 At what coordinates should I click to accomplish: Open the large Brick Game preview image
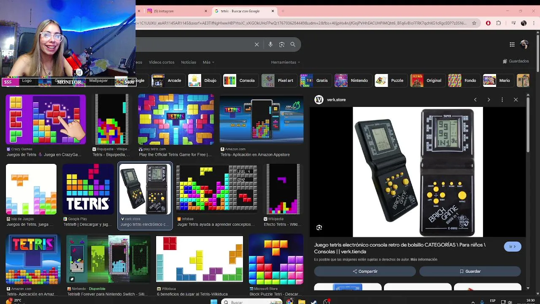[418, 172]
